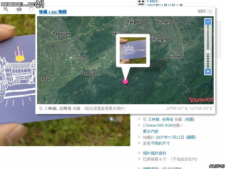This screenshot has width=226, height=169.
Task: Click the Yungho label on the map
Action: click(x=164, y=22)
